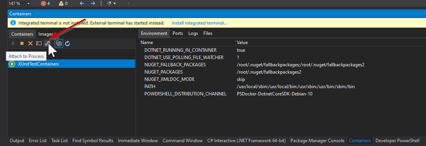This screenshot has height=146, width=426.
Task: Open the Find Symbol Results tab
Action: 93,141
